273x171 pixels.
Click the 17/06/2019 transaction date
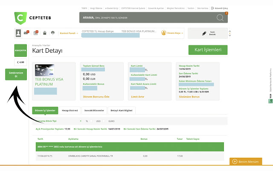[x=45, y=156]
